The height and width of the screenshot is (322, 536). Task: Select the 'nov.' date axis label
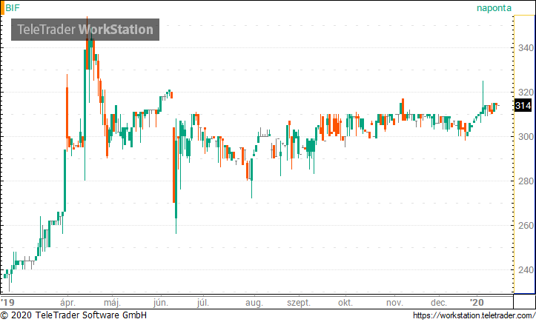click(x=395, y=303)
